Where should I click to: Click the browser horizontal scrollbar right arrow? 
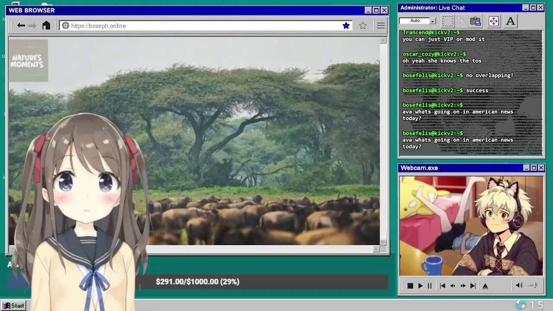pos(376,249)
